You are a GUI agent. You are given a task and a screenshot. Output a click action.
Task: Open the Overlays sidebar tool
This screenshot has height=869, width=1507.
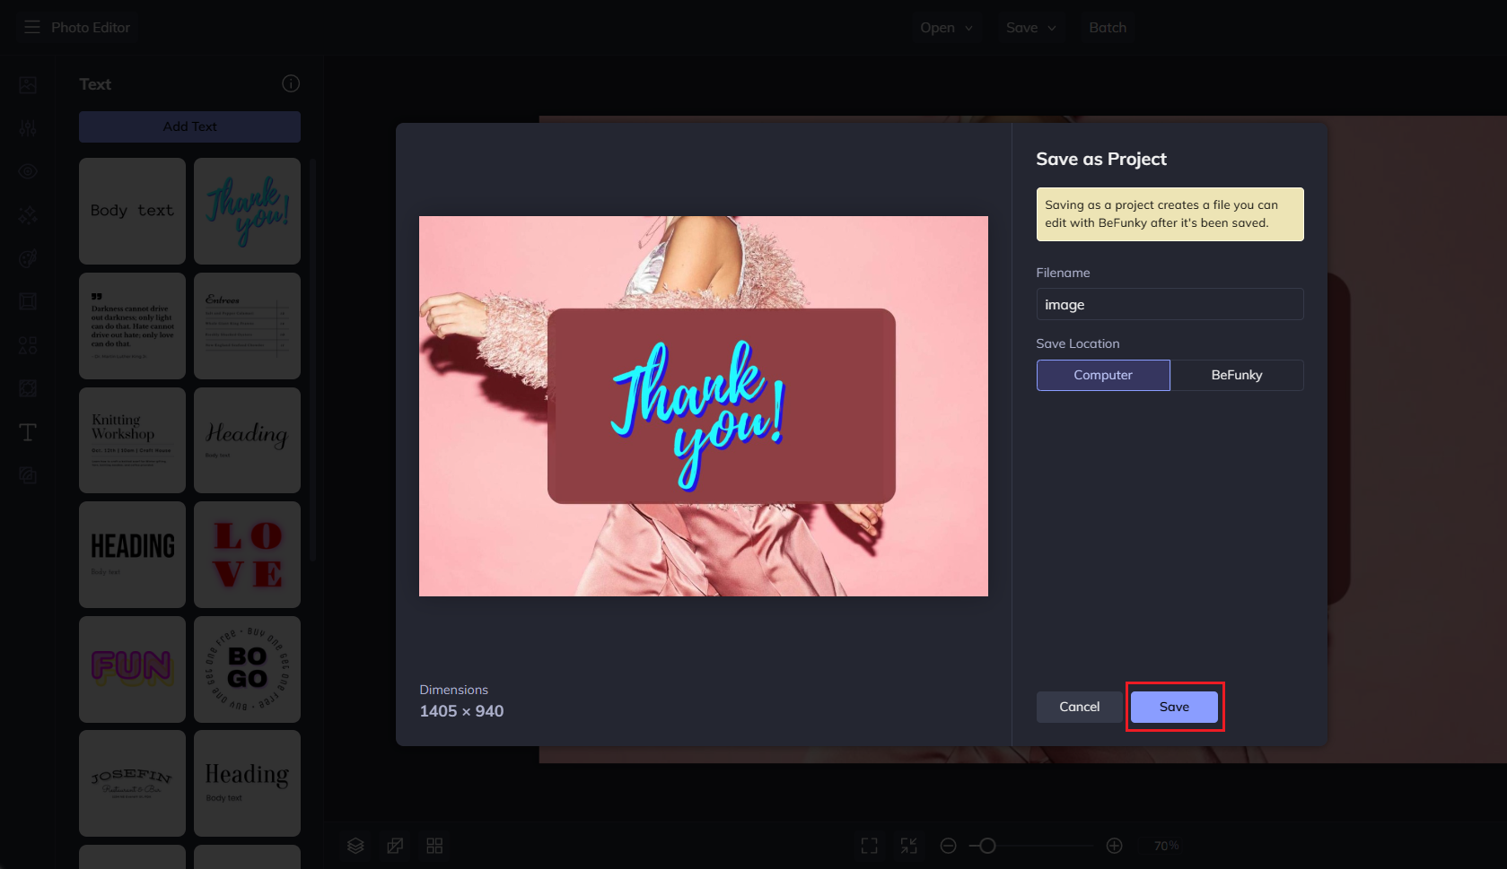(28, 388)
